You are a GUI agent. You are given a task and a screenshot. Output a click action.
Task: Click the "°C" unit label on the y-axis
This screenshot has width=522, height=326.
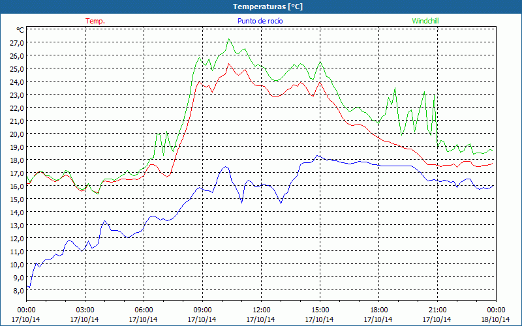tap(20, 30)
